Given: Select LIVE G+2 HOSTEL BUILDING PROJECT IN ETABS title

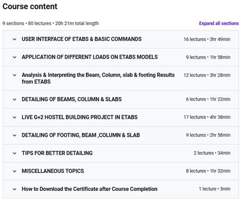Looking at the screenshot, I should tap(79, 117).
